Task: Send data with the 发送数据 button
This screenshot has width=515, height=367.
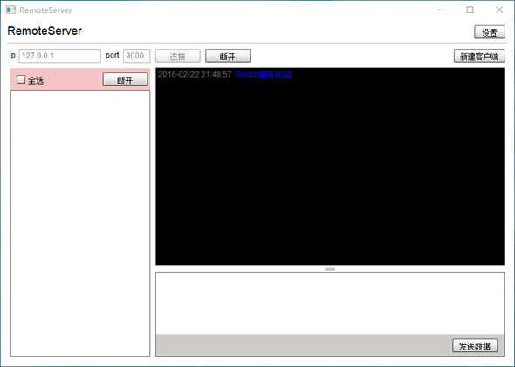Action: click(x=475, y=346)
